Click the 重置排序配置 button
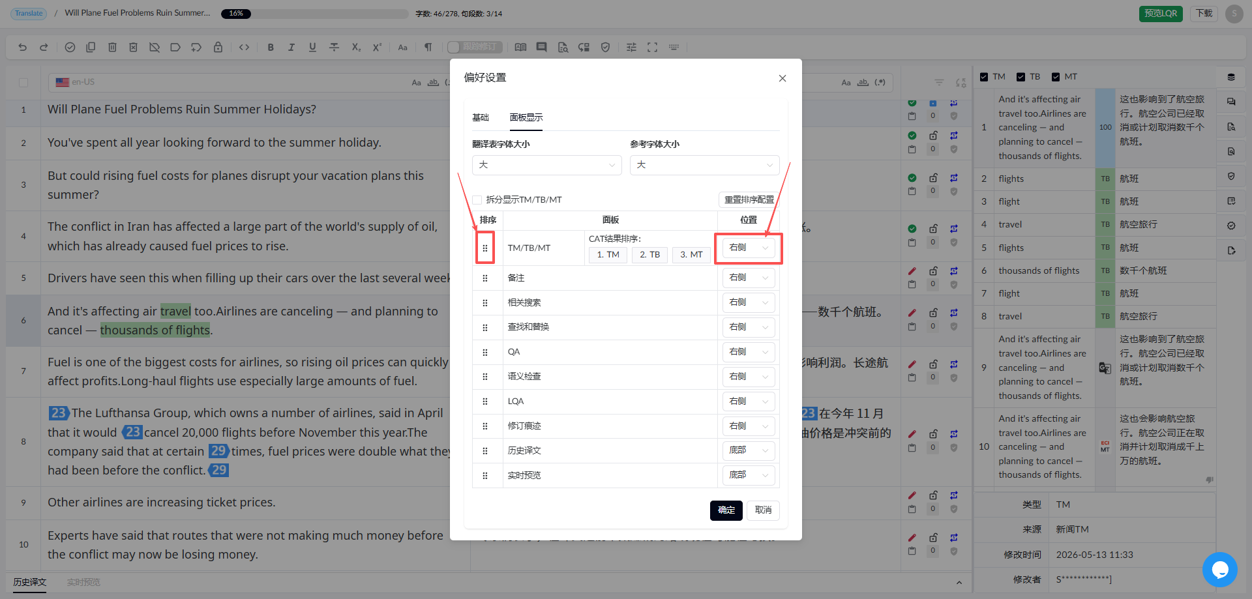This screenshot has height=599, width=1252. click(x=749, y=199)
